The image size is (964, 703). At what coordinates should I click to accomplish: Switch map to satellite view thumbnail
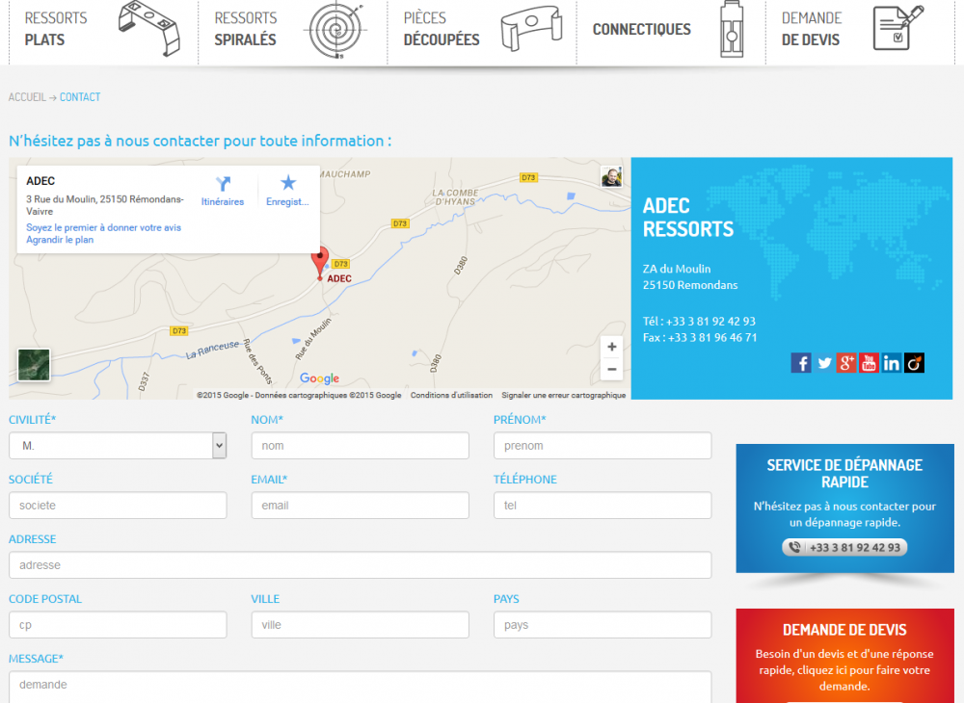click(x=34, y=365)
